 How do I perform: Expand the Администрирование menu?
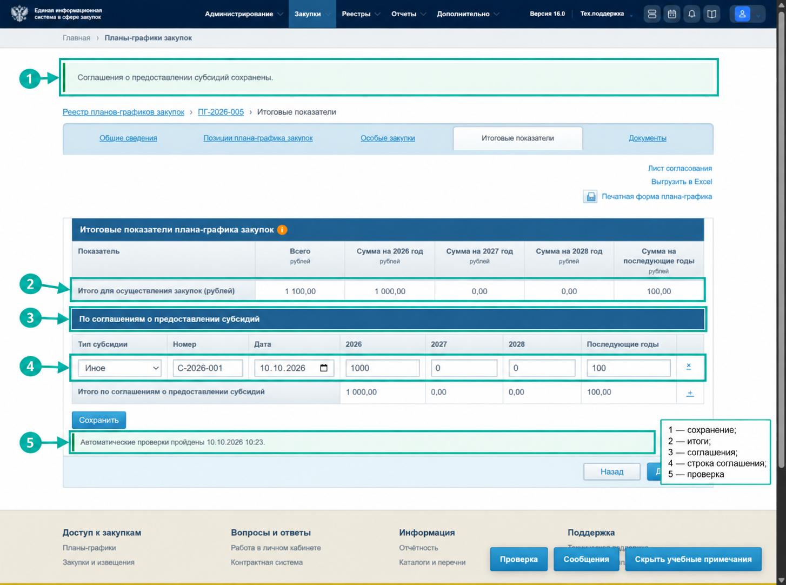point(243,14)
